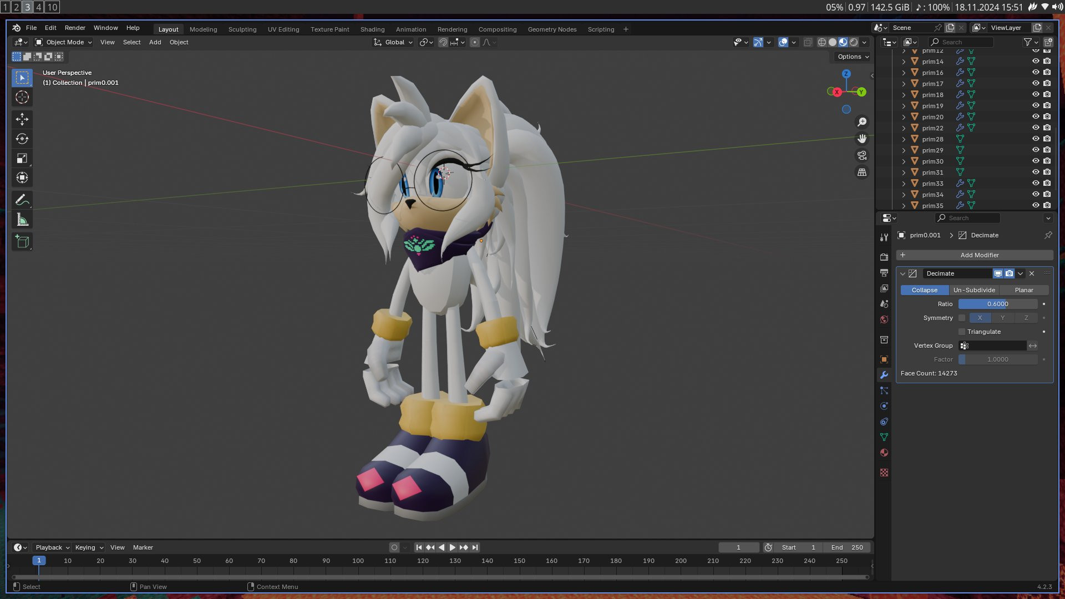Toggle camera view icon

pos(862,156)
